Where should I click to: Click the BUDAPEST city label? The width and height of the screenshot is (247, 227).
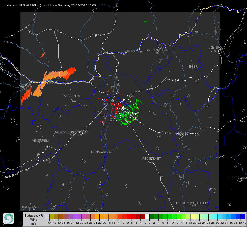coord(111,104)
